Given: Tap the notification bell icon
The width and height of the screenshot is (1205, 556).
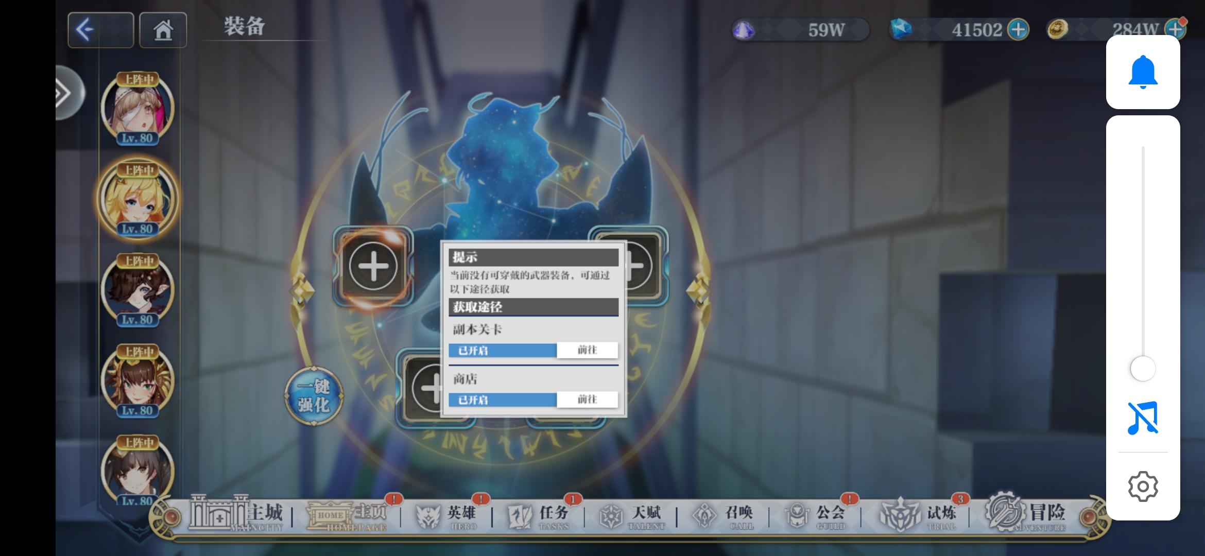Looking at the screenshot, I should (1143, 72).
